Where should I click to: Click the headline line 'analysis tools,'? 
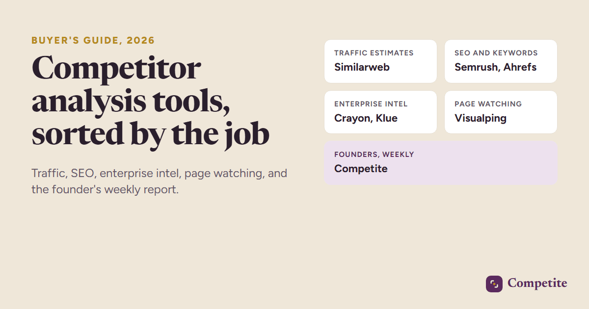(x=131, y=101)
